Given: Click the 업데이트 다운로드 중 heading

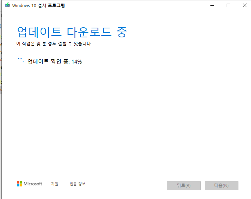Looking at the screenshot, I should [72, 32].
